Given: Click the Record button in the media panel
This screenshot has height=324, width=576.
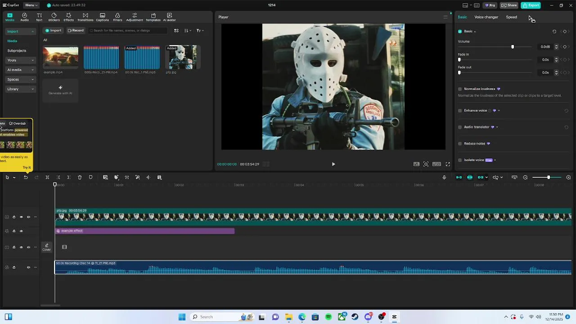Looking at the screenshot, I should [76, 31].
